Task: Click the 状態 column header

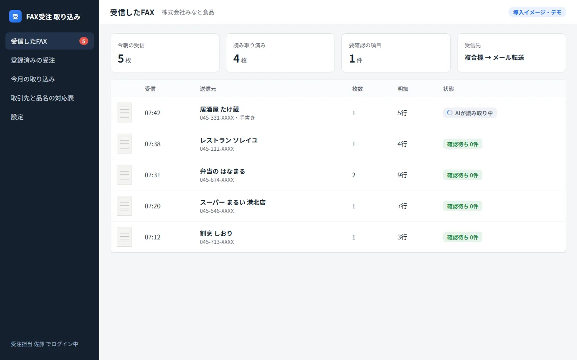Action: tap(449, 89)
